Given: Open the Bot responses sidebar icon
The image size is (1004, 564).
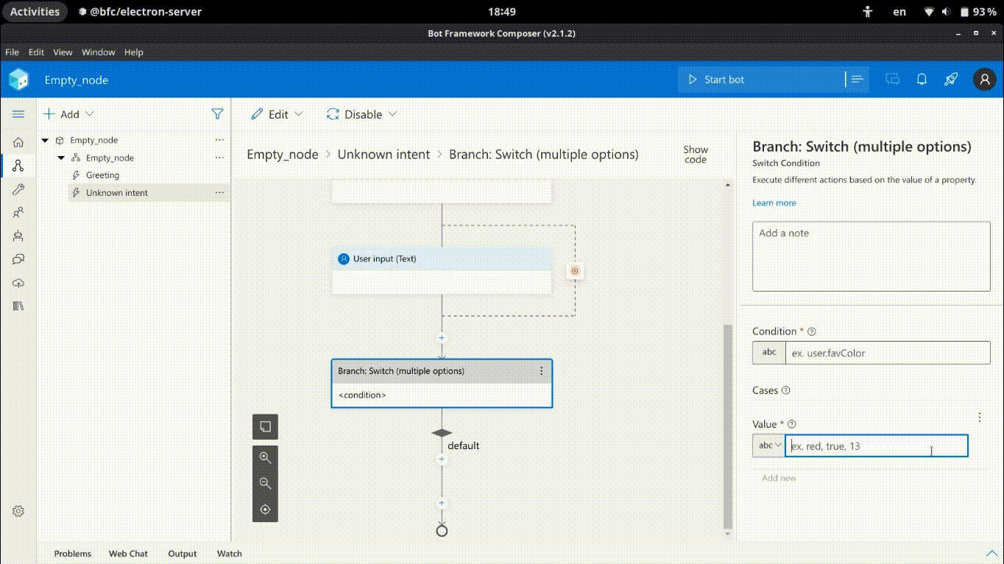Looking at the screenshot, I should click(x=18, y=236).
